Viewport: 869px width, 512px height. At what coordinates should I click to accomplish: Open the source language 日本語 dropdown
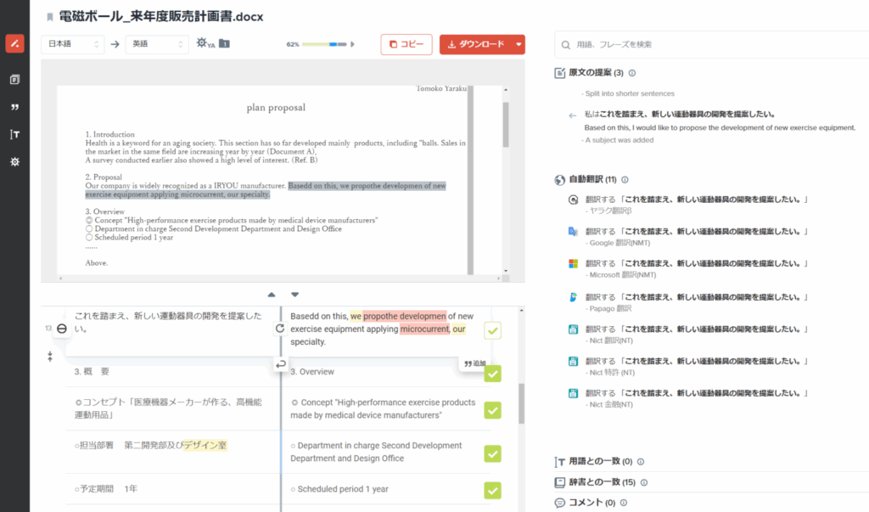coord(73,44)
